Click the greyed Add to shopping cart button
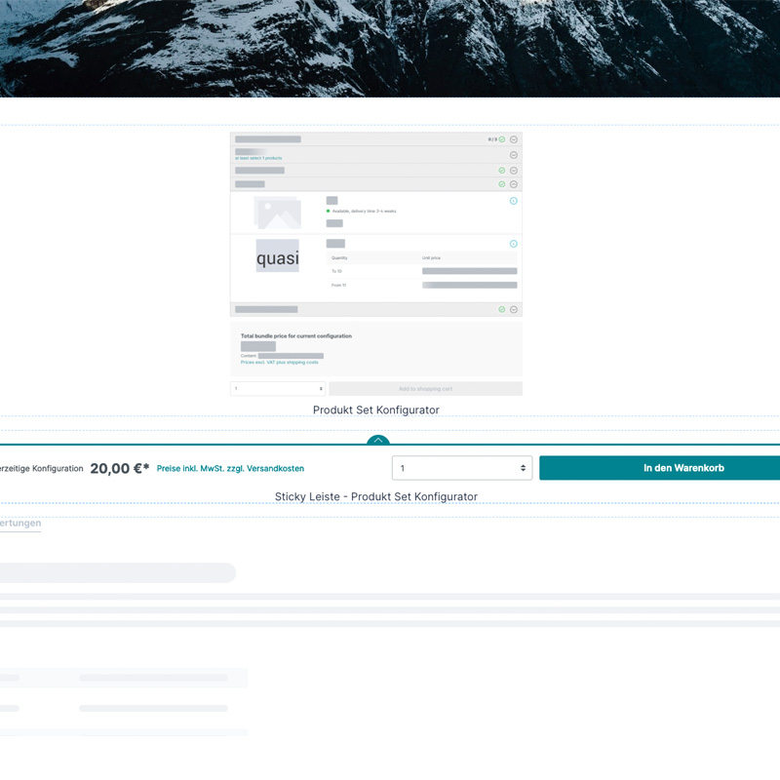 click(425, 388)
